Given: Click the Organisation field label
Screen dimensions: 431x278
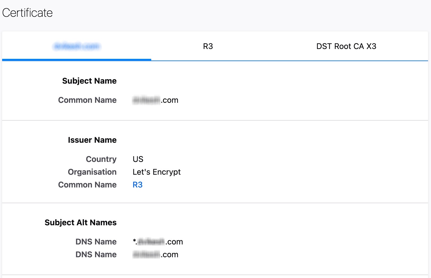Looking at the screenshot, I should (x=92, y=172).
